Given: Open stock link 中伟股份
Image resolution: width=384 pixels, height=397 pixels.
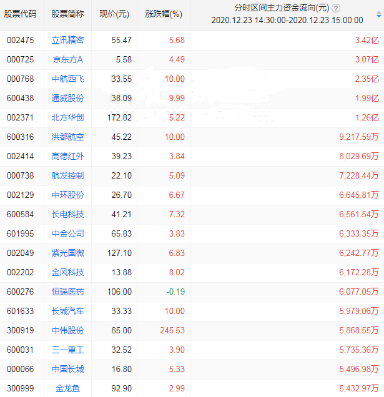Looking at the screenshot, I should coord(67,330).
